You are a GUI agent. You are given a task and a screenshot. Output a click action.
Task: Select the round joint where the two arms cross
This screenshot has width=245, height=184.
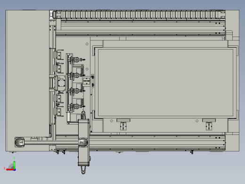point(83,142)
